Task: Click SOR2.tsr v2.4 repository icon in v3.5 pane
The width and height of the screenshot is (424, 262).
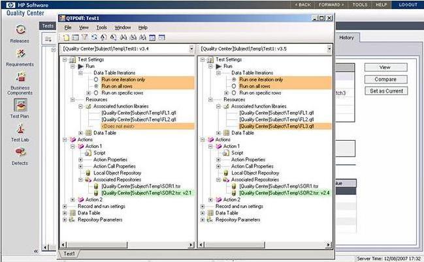Action: pyautogui.click(x=234, y=193)
